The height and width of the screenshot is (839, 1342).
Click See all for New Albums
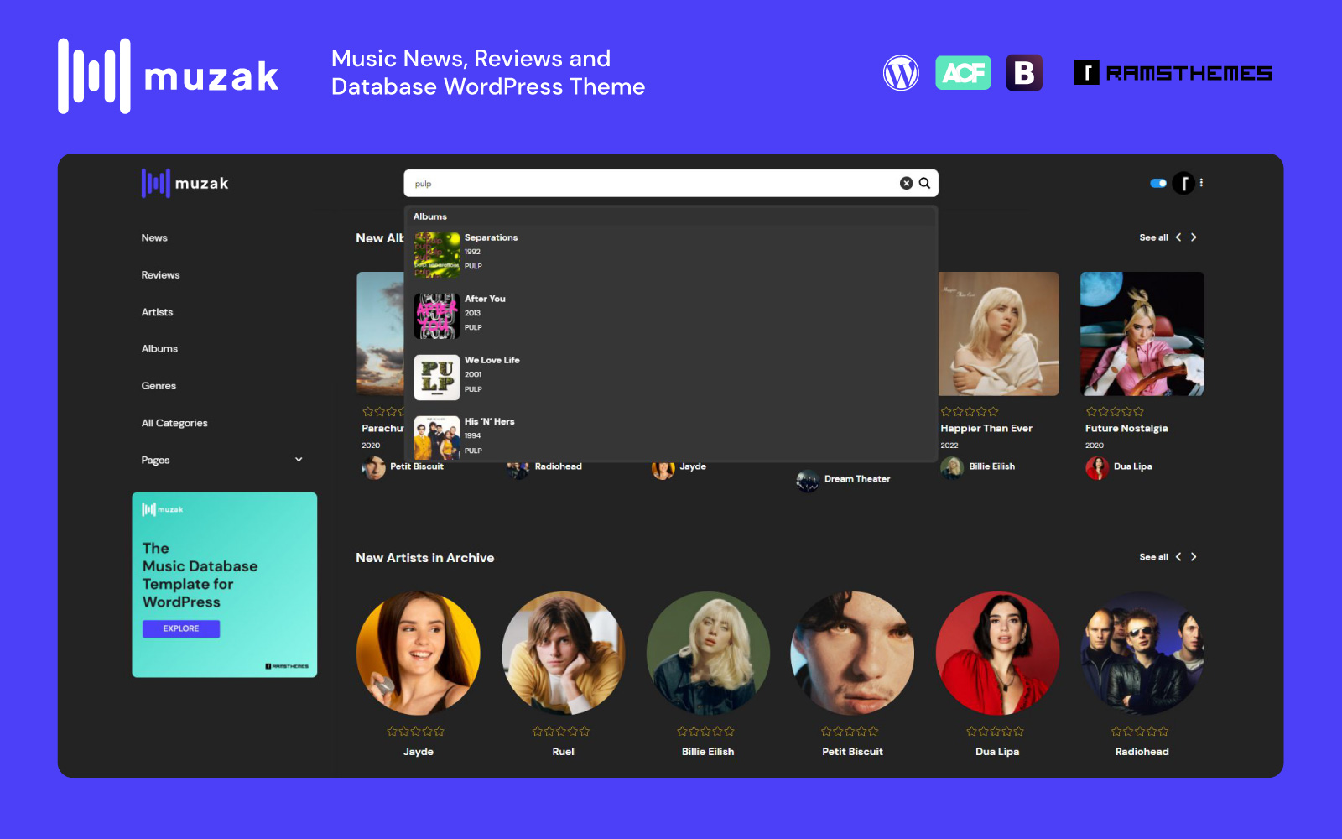(x=1153, y=238)
